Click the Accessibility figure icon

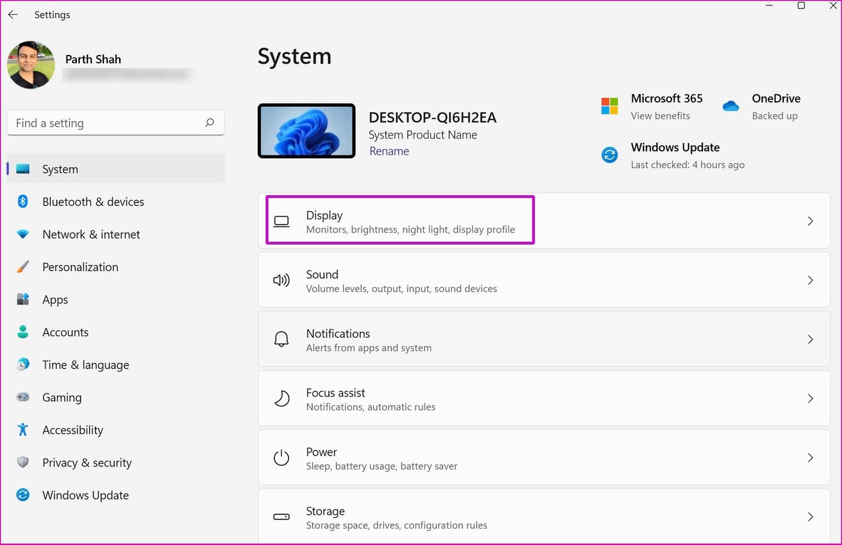pyautogui.click(x=23, y=430)
